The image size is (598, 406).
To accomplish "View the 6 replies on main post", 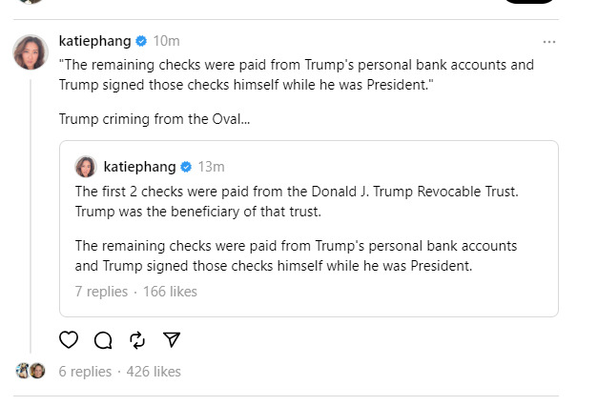I will click(x=85, y=372).
